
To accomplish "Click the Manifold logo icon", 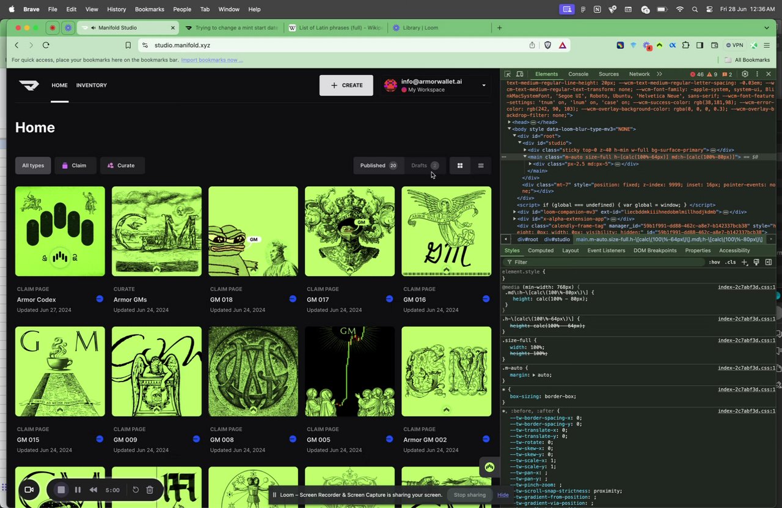I will pos(29,85).
